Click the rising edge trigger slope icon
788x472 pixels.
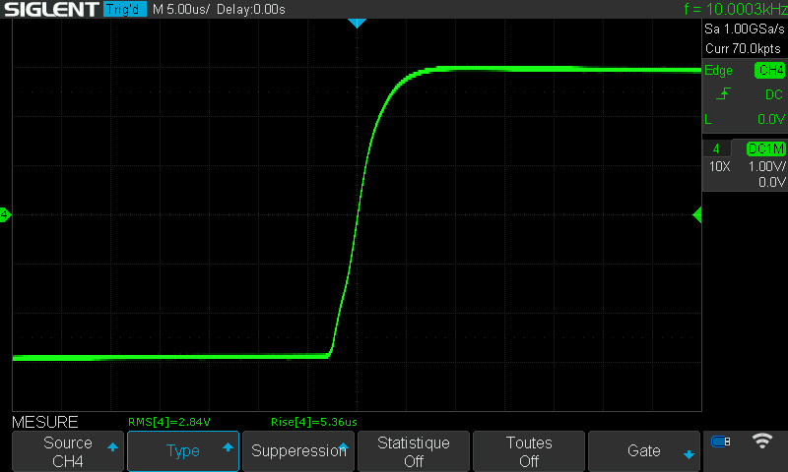724,94
